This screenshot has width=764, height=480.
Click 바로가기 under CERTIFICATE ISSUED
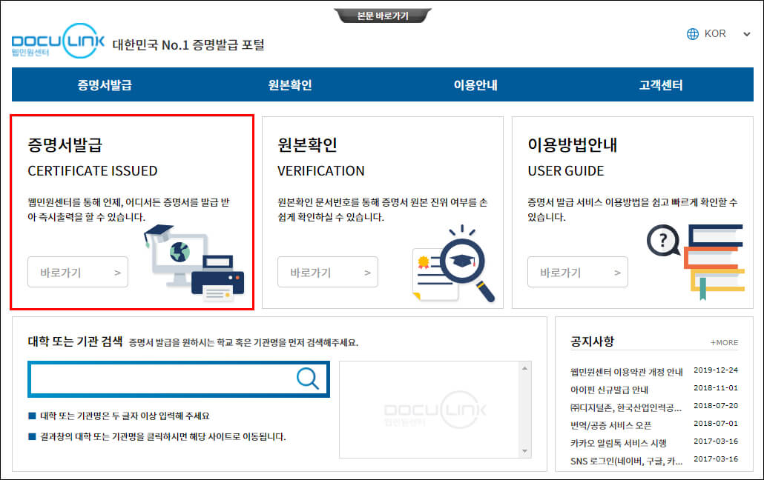pyautogui.click(x=77, y=272)
